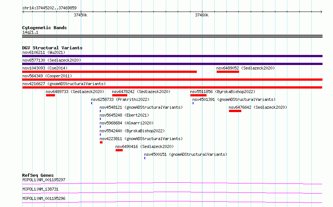
Task: Click the ruler's right arrow end
Action: point(321,12)
